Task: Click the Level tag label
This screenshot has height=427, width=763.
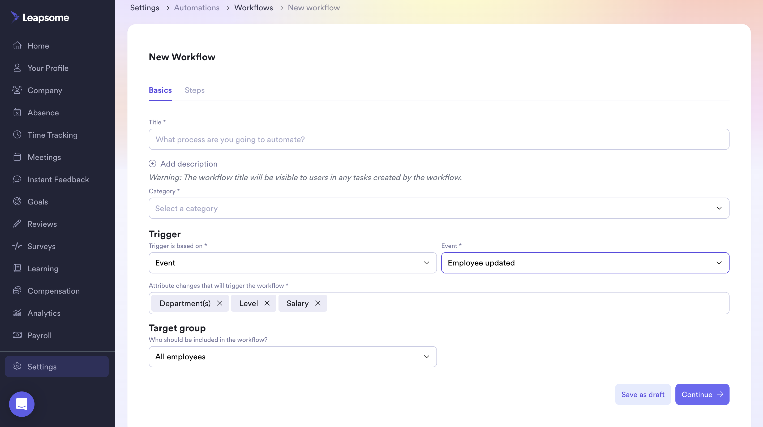Action: click(x=248, y=303)
